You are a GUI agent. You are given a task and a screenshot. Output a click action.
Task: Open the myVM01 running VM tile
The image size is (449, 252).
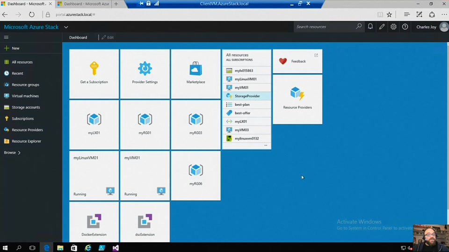click(x=145, y=175)
